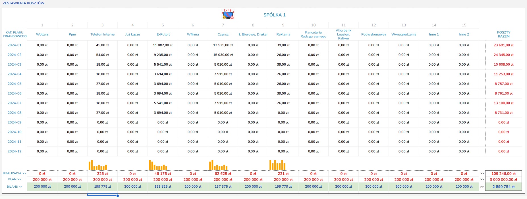Click the E-Pulpit sparkline bar chart
527x199 pixels.
pyautogui.click(x=158, y=165)
